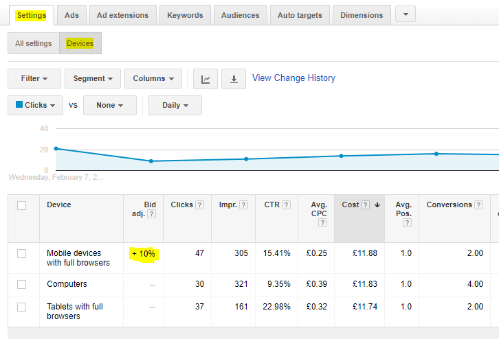Open the chart toggle icon
This screenshot has height=339, width=499.
(x=206, y=79)
